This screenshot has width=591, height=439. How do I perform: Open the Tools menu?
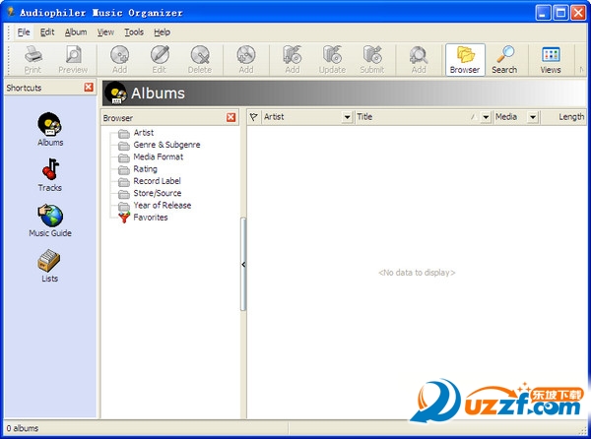134,32
